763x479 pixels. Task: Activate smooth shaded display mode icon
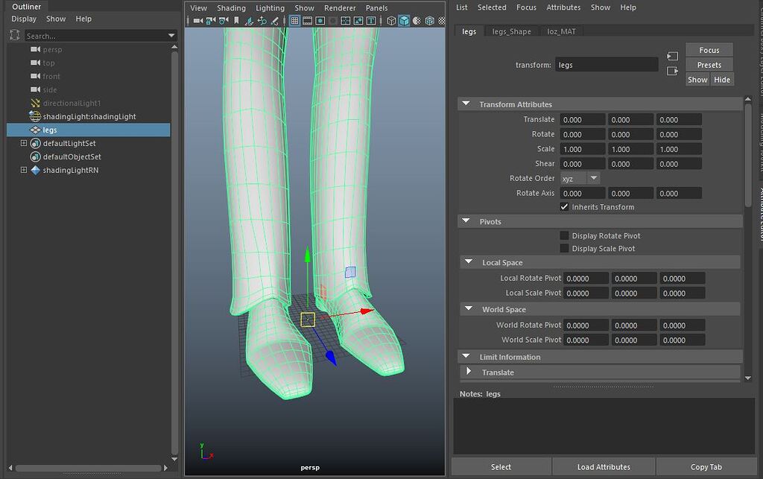coord(405,21)
